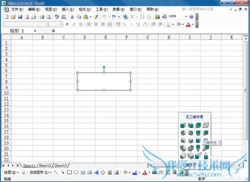Cut the selection with the scissors icon
250x182 pixels.
[72, 17]
